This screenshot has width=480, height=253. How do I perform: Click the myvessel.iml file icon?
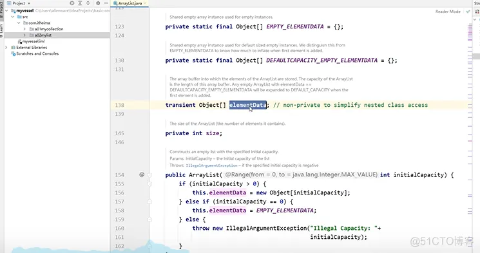[19, 41]
